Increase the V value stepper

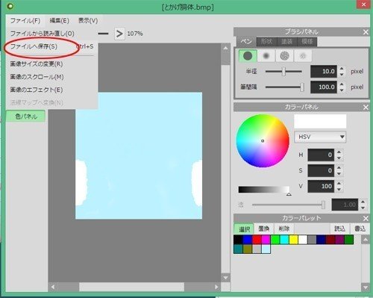(339, 183)
